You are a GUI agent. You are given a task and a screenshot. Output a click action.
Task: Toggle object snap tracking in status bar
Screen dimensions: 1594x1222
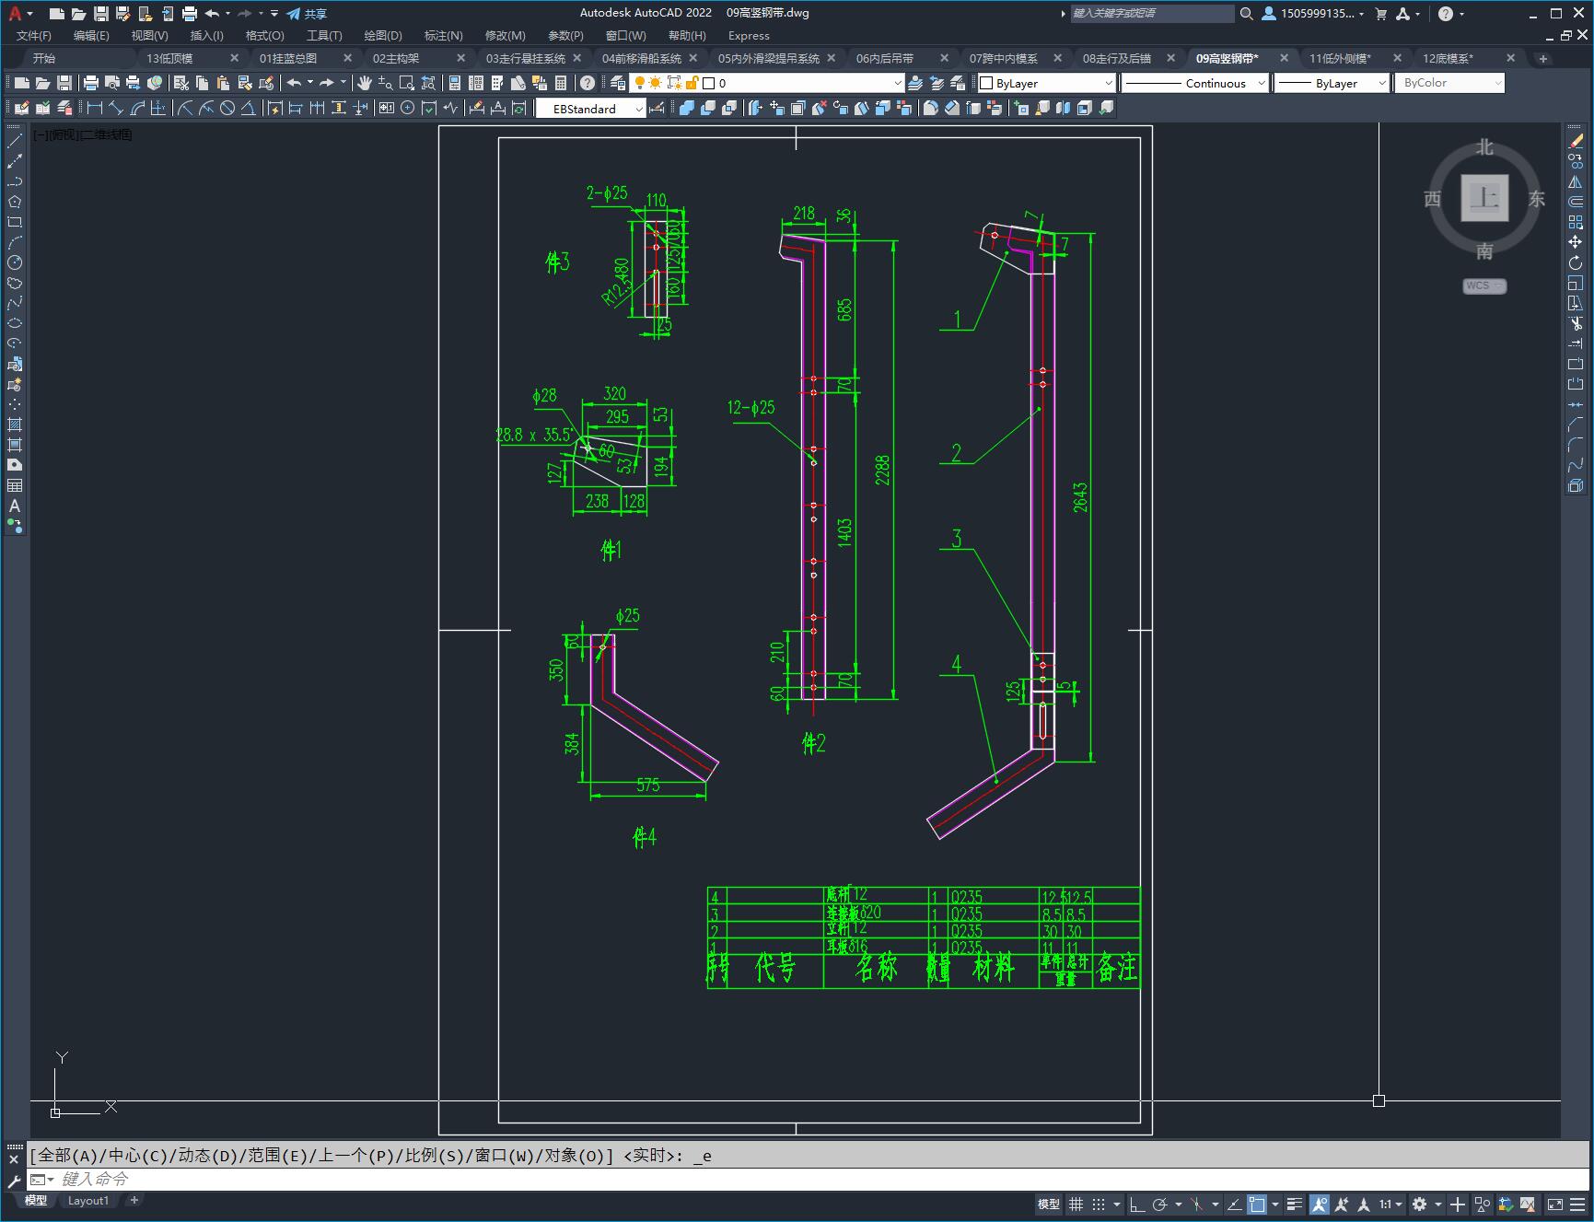(x=1234, y=1204)
